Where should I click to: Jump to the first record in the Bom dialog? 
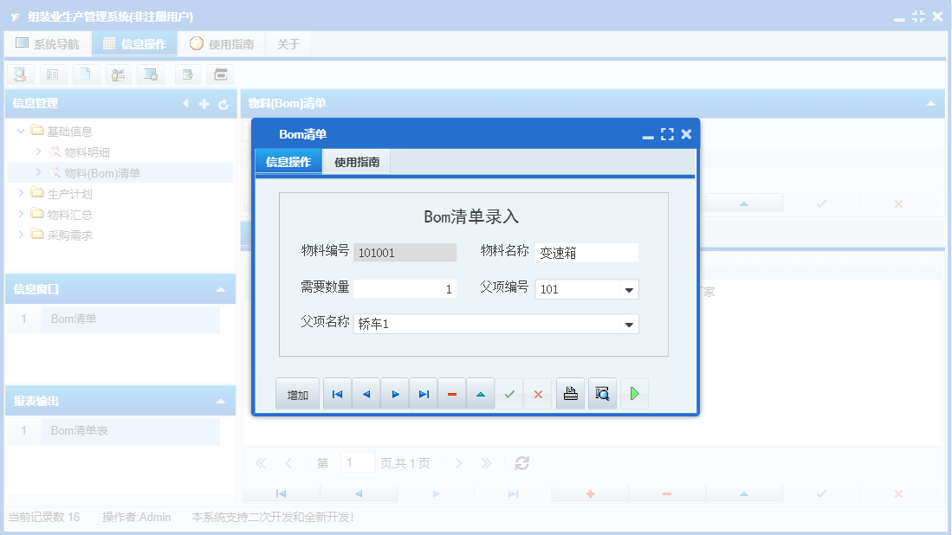337,393
